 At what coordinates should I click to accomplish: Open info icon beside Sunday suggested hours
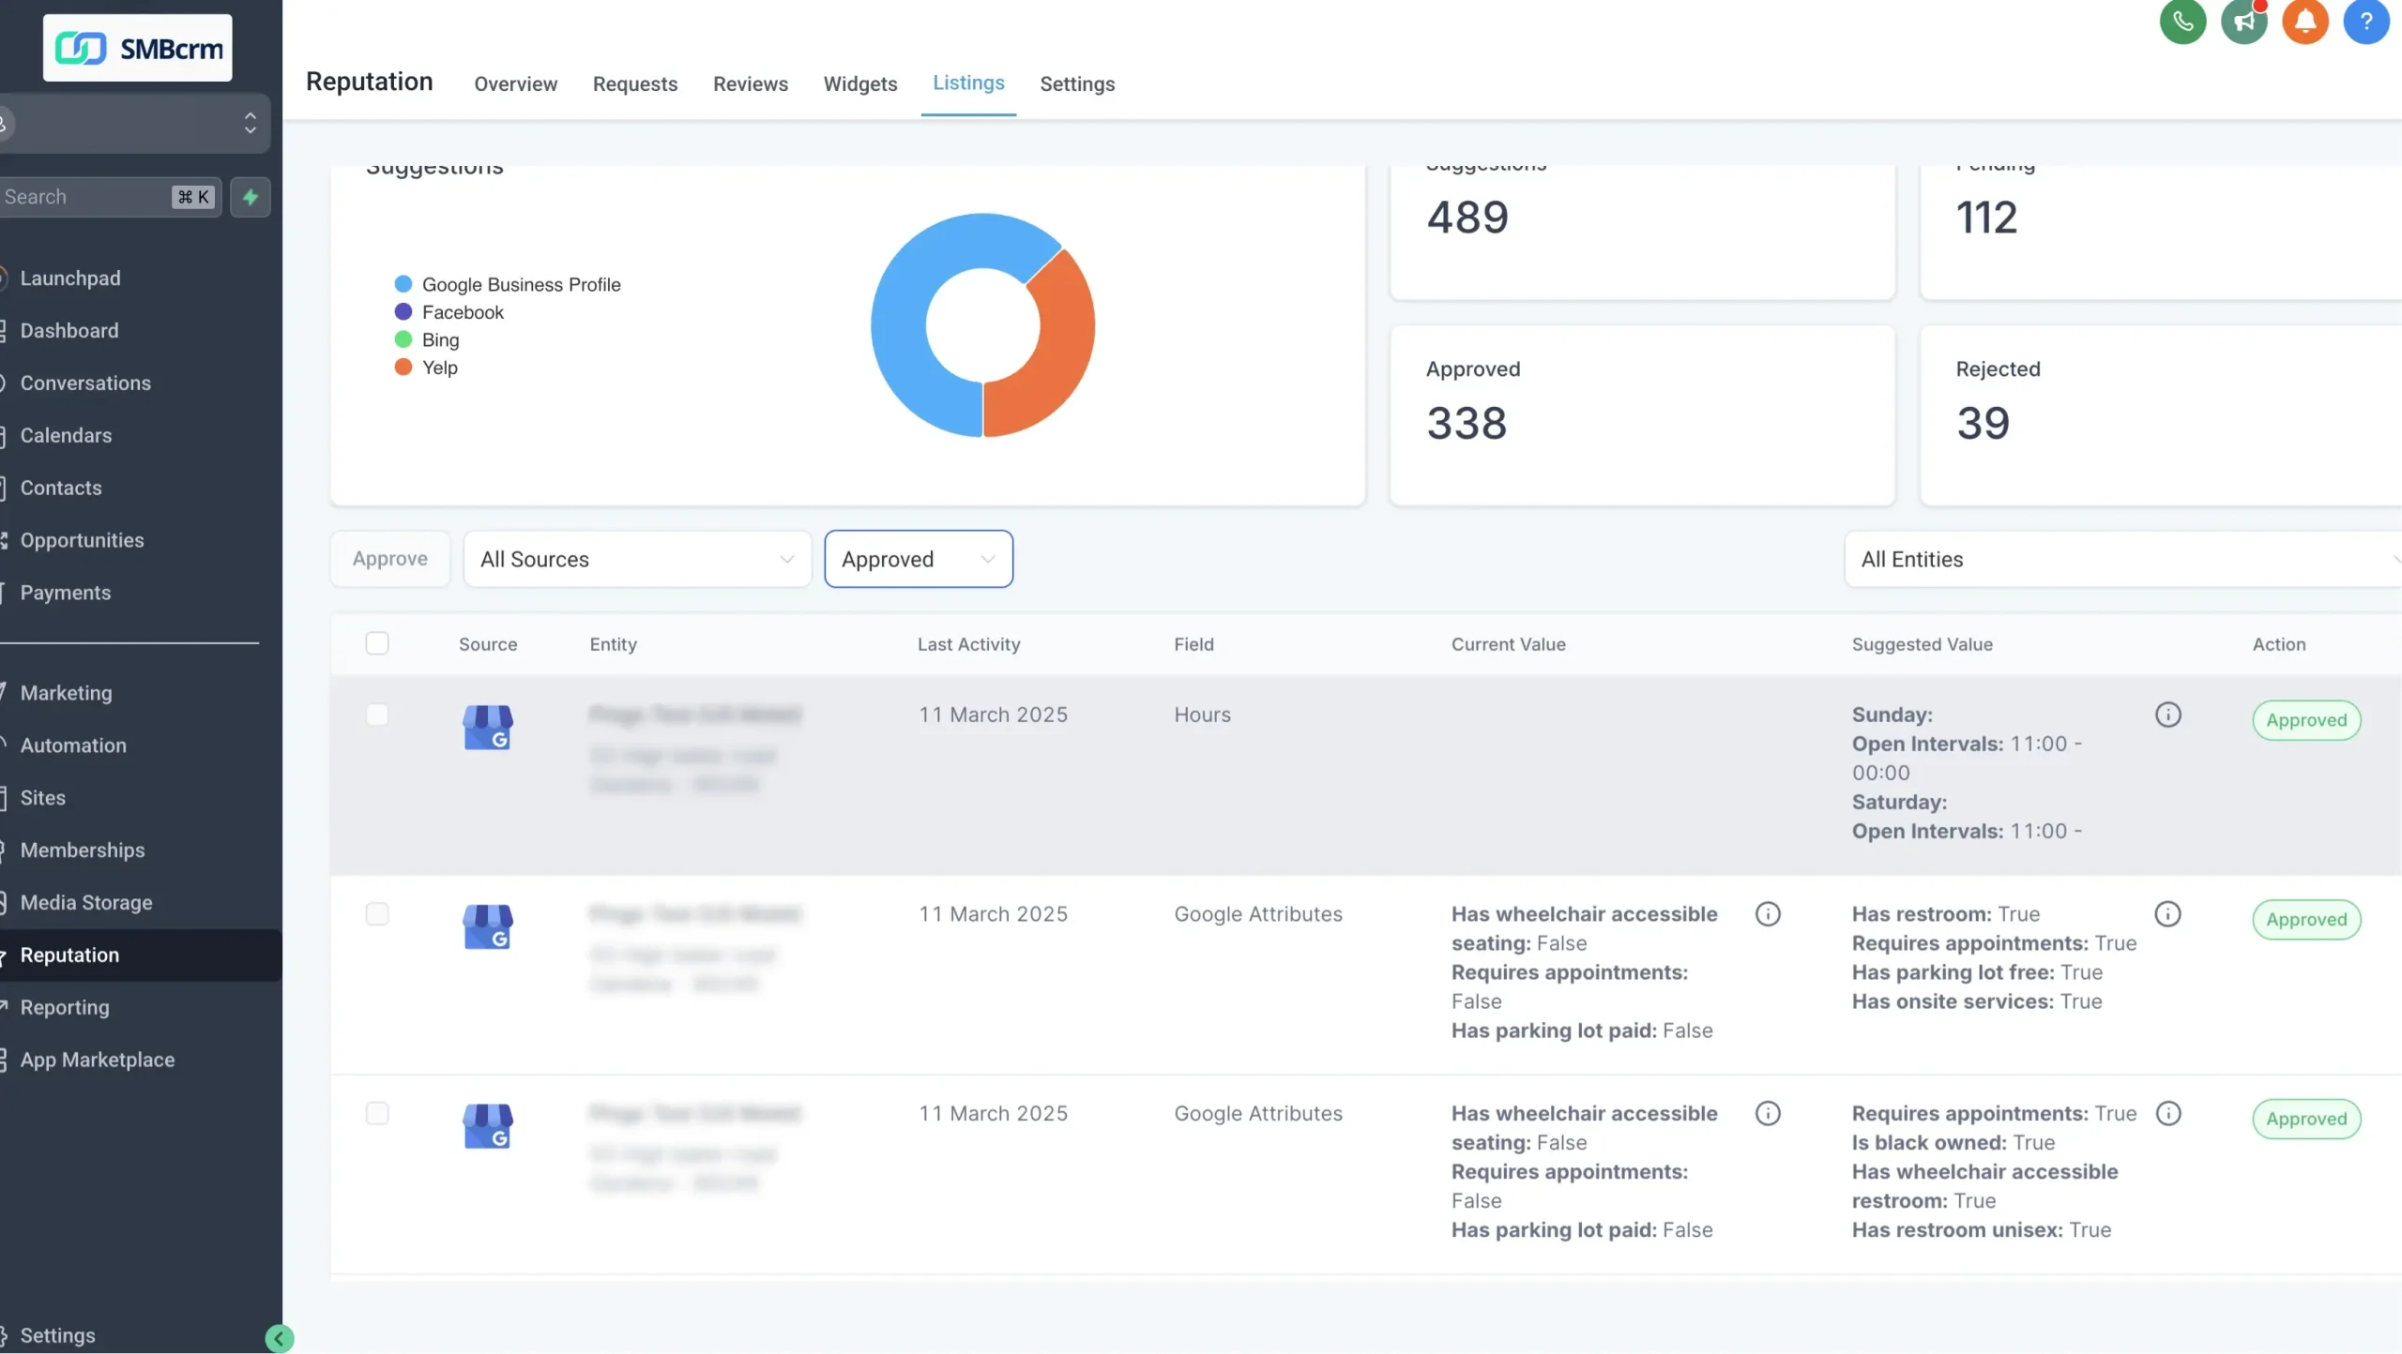(2167, 715)
